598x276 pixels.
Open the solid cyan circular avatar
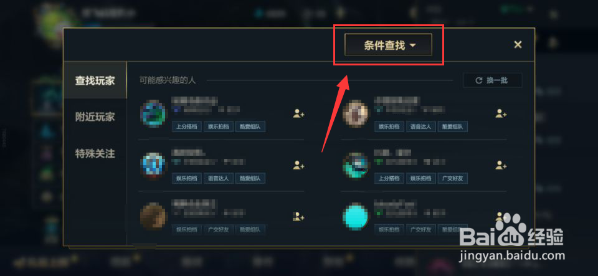point(355,217)
